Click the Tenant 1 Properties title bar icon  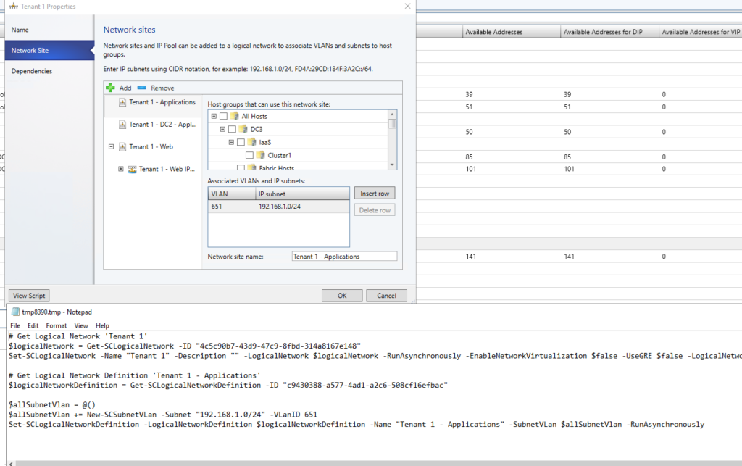(14, 6)
